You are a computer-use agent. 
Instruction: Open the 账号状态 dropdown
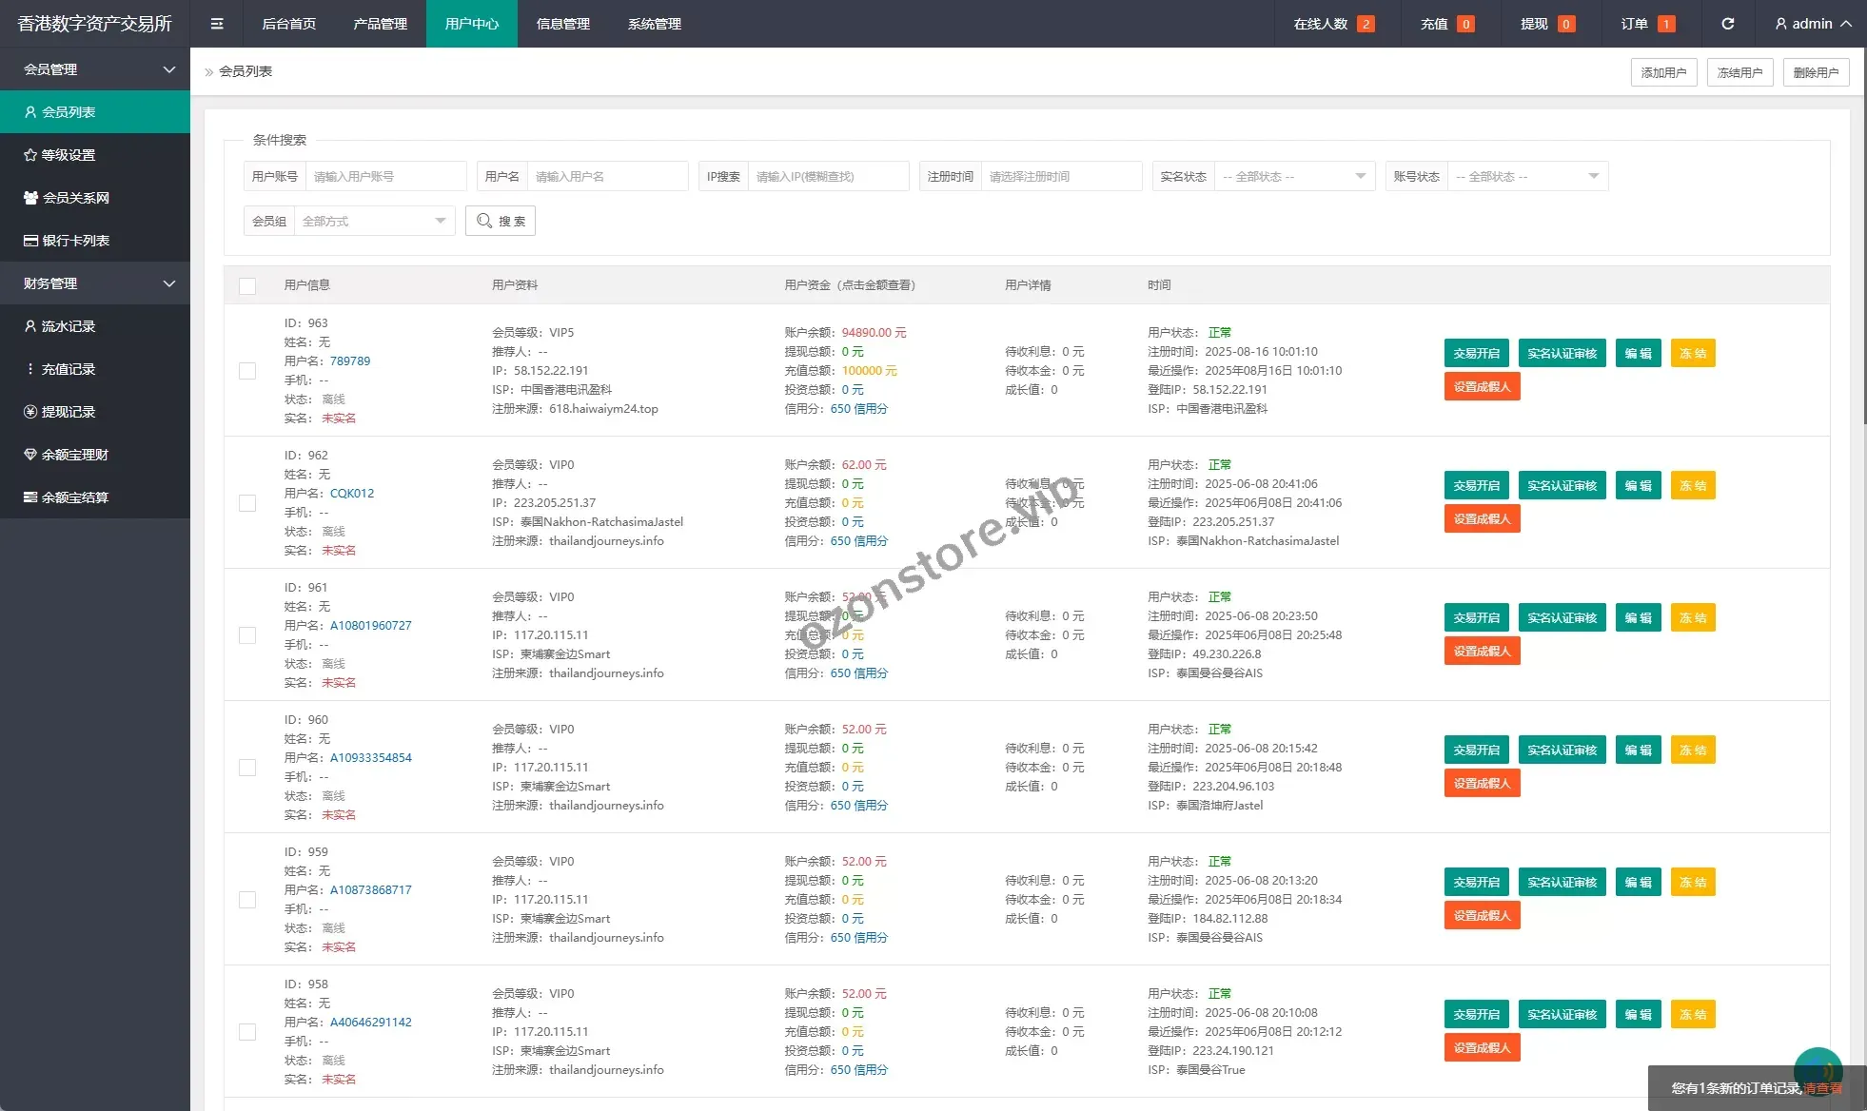point(1527,176)
